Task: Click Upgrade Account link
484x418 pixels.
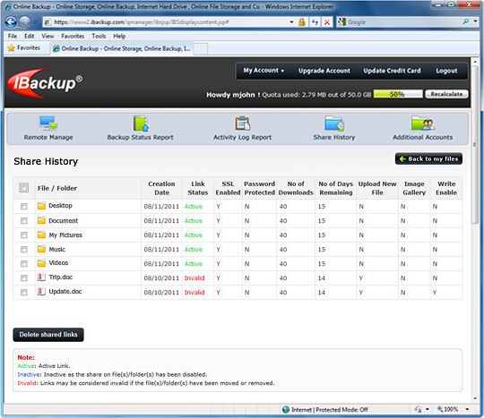Action: [x=324, y=71]
